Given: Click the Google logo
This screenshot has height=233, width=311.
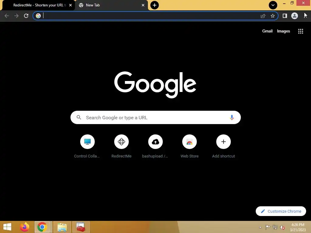Looking at the screenshot, I should click(155, 85).
